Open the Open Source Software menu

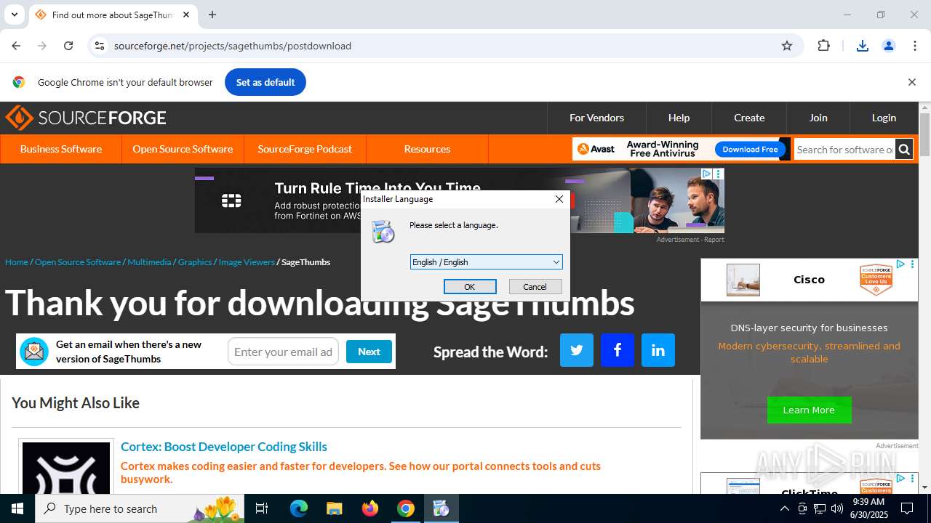click(183, 149)
